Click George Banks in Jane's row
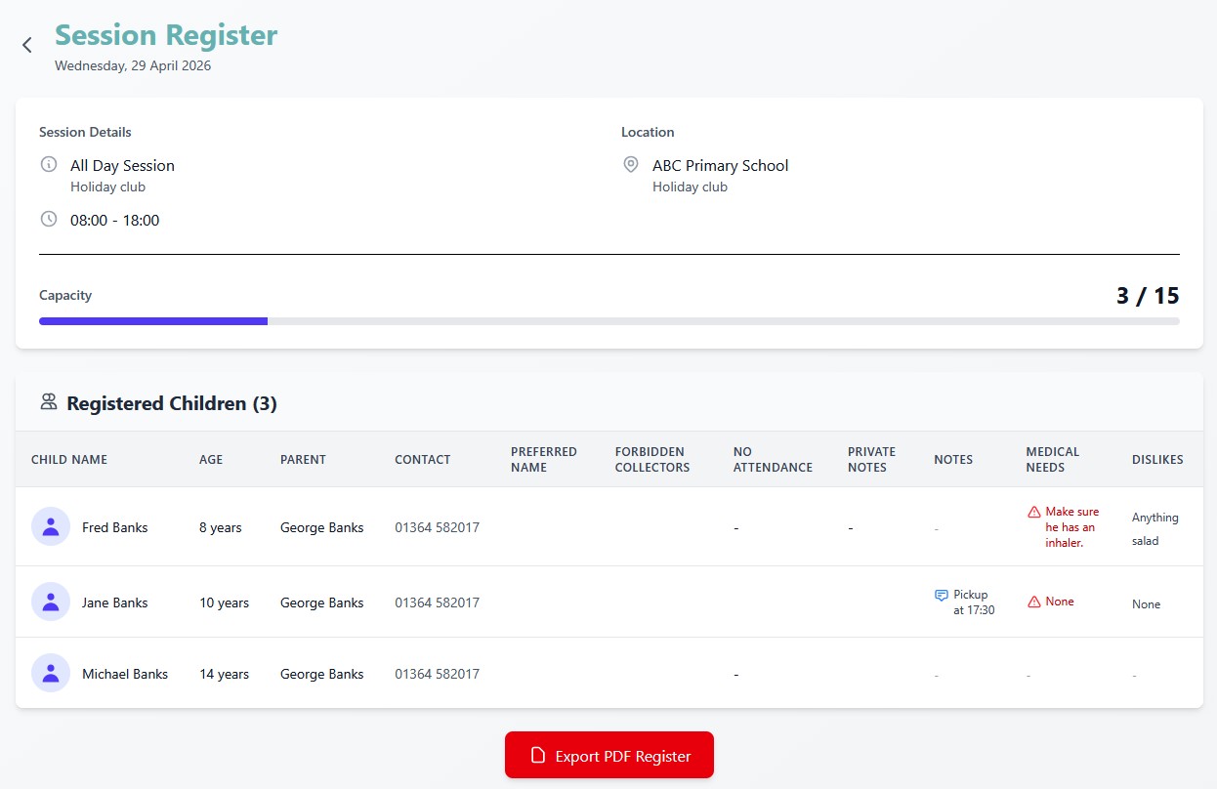 (321, 602)
